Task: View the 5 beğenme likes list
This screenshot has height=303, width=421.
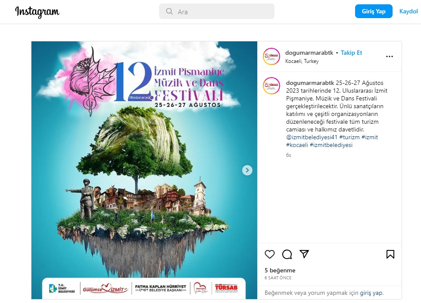Action: tap(280, 270)
